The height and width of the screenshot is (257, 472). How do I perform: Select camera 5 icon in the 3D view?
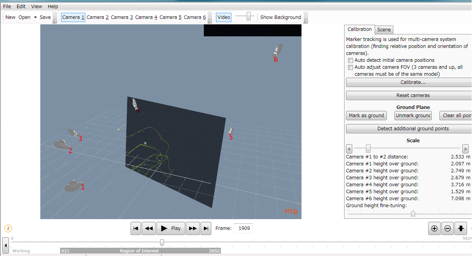[230, 131]
